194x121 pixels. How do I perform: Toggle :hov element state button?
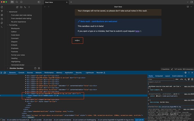click(x=177, y=79)
